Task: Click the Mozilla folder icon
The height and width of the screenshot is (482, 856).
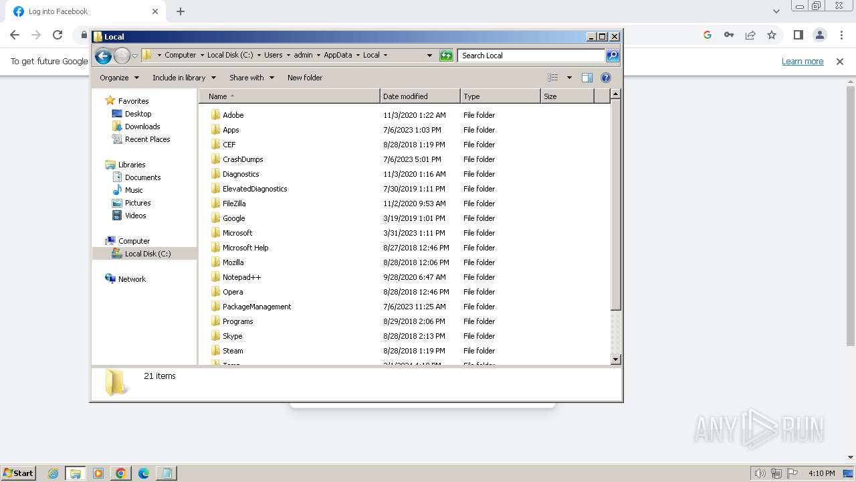Action: point(215,262)
